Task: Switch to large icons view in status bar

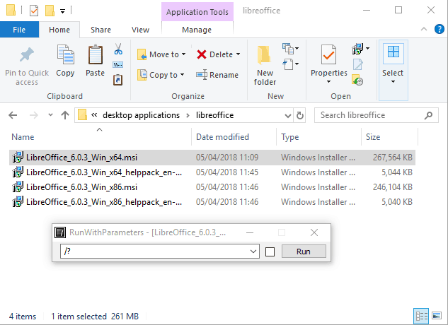Action: [437, 316]
